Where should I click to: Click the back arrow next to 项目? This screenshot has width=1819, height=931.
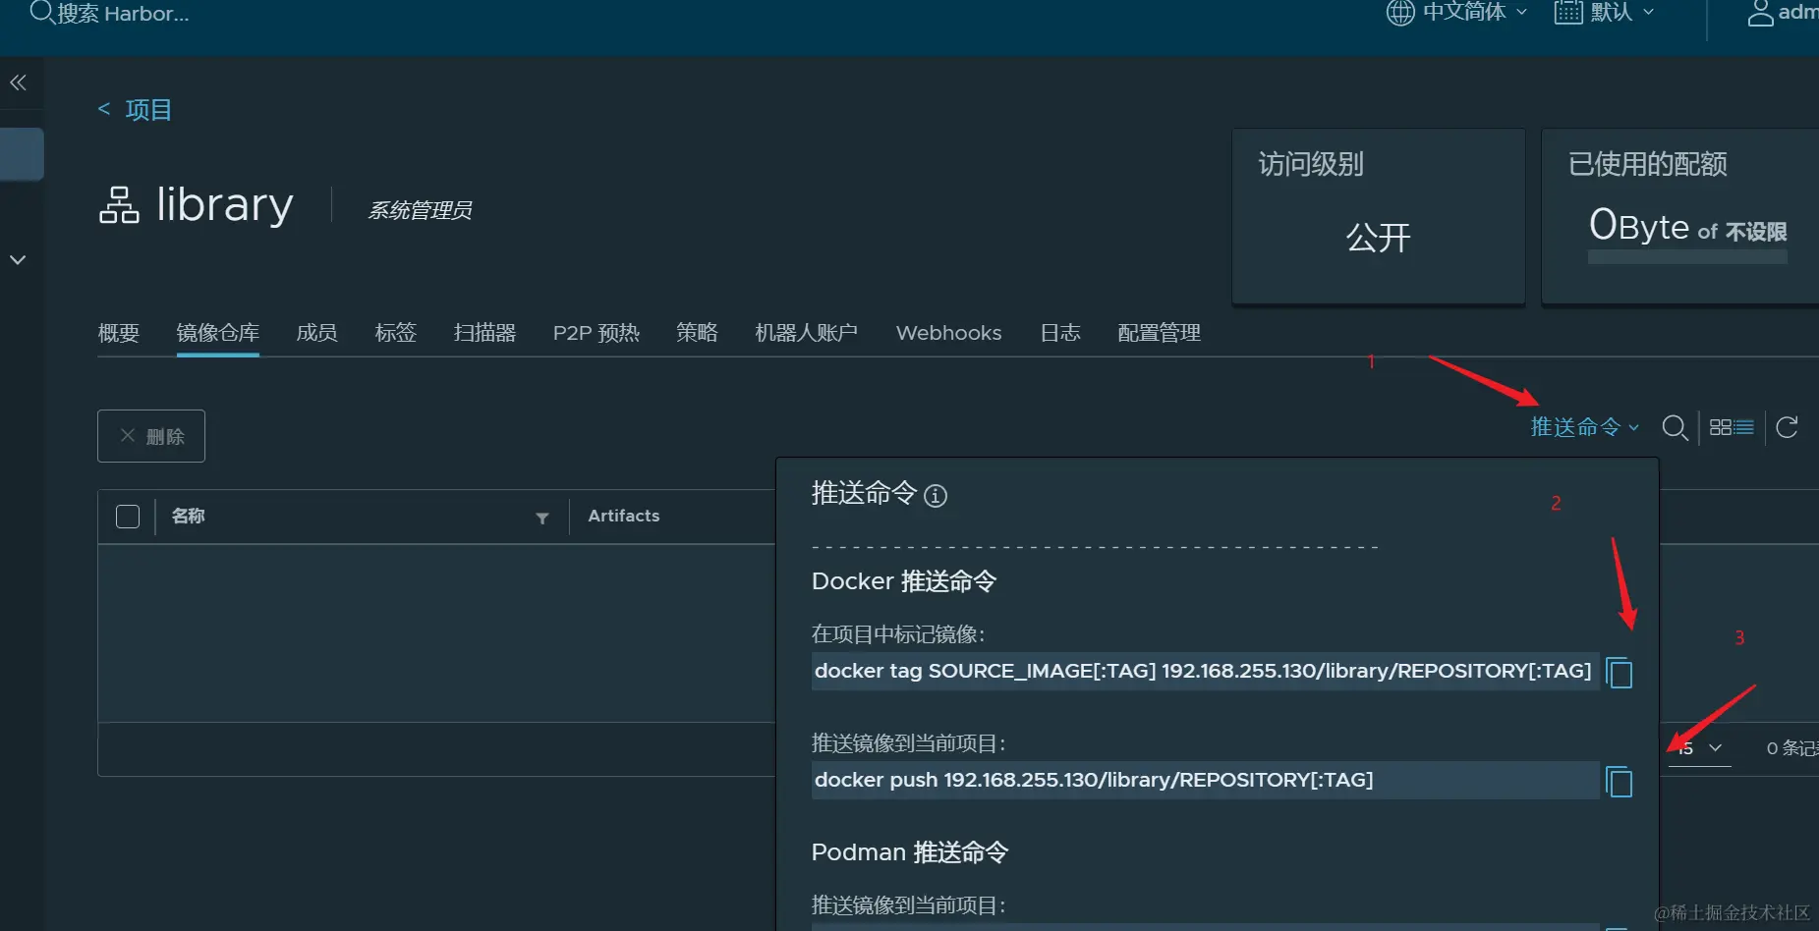click(x=104, y=109)
